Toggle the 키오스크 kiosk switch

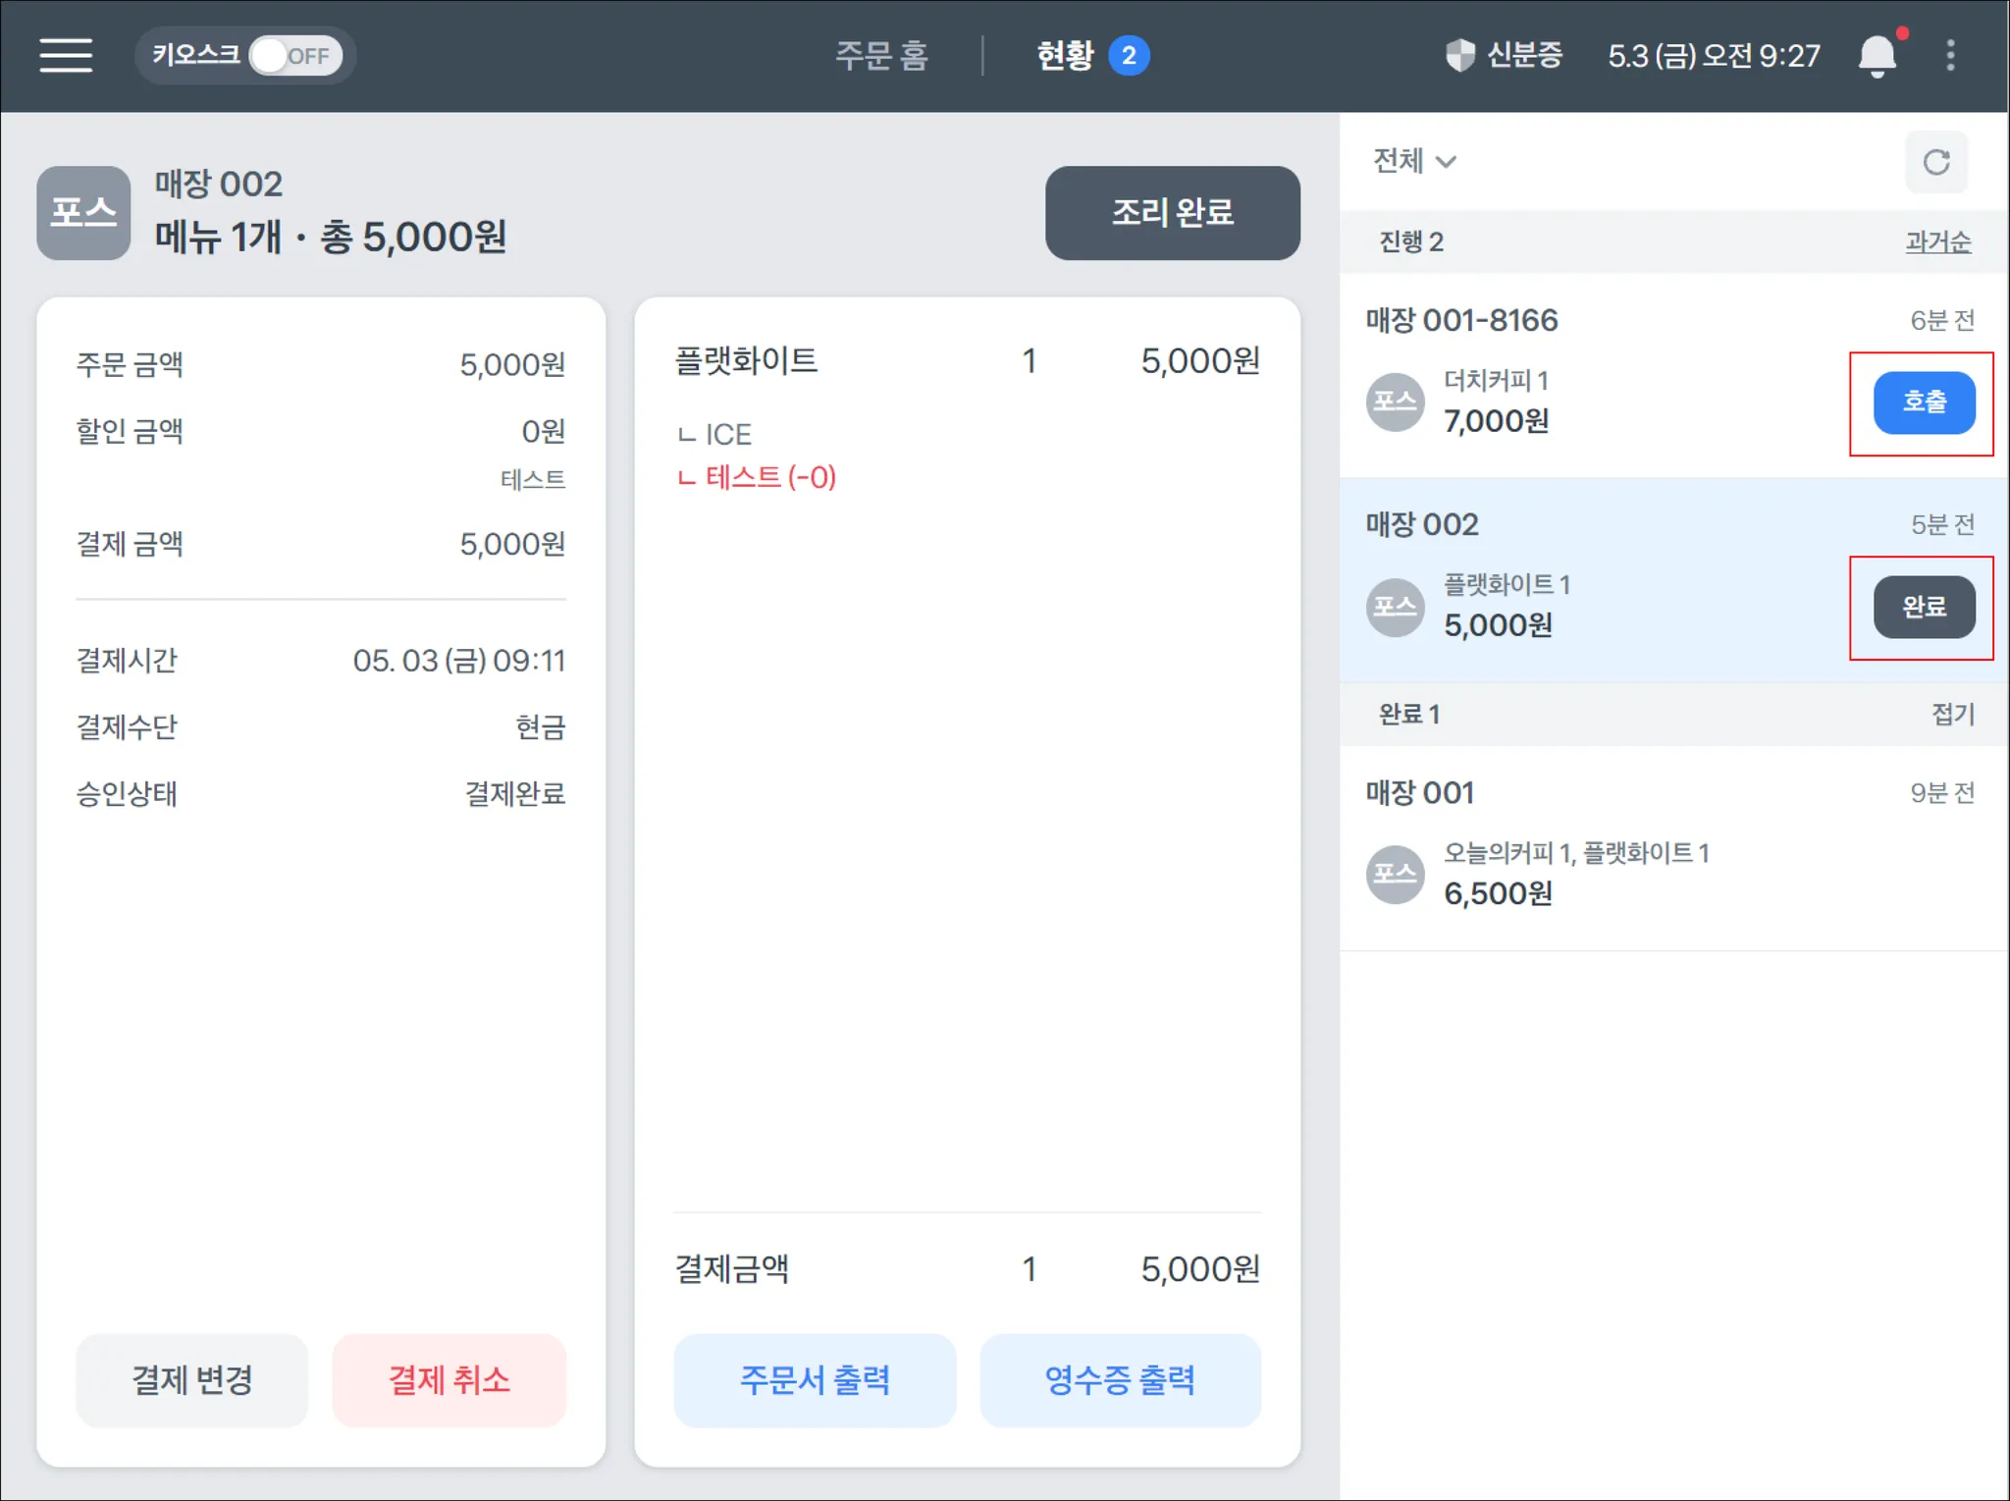294,55
